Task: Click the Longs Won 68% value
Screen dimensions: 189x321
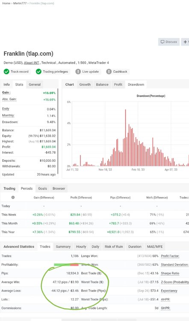Action: tap(156, 256)
